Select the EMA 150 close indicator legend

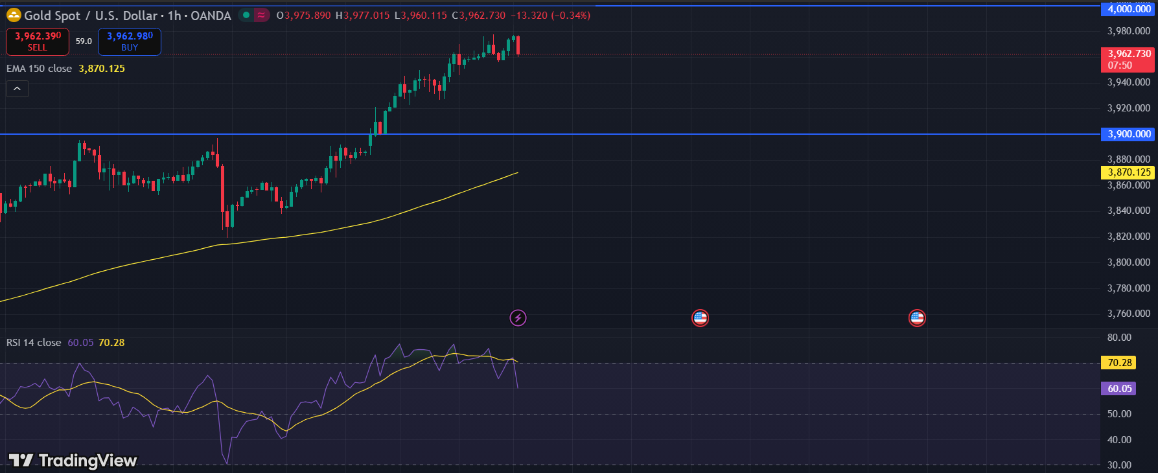(x=40, y=69)
